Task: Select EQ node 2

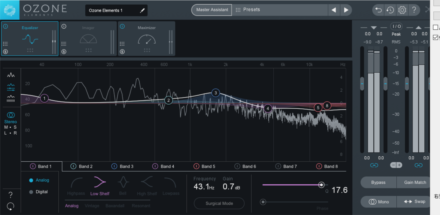Action: 168,100
